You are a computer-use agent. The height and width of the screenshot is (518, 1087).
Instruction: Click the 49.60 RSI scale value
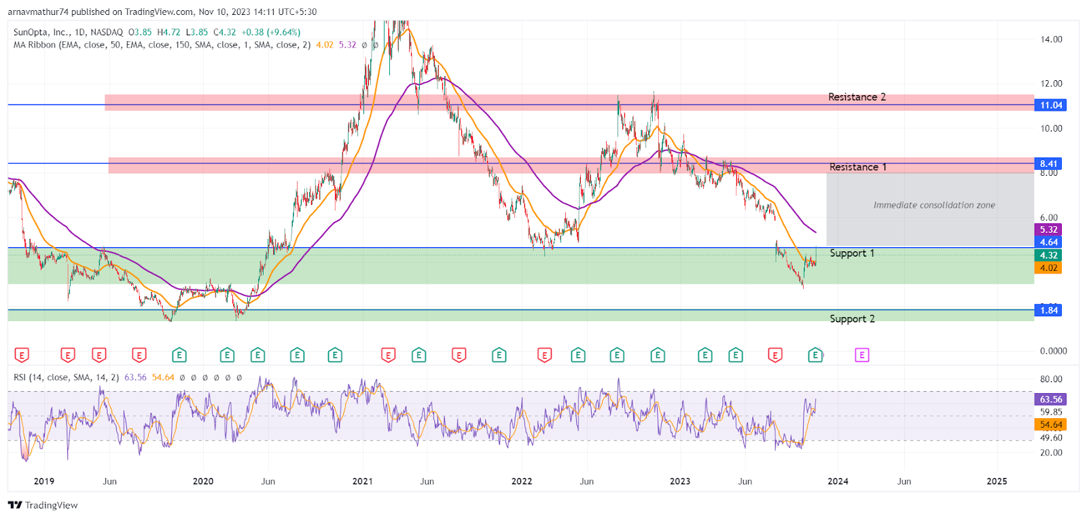(1052, 438)
